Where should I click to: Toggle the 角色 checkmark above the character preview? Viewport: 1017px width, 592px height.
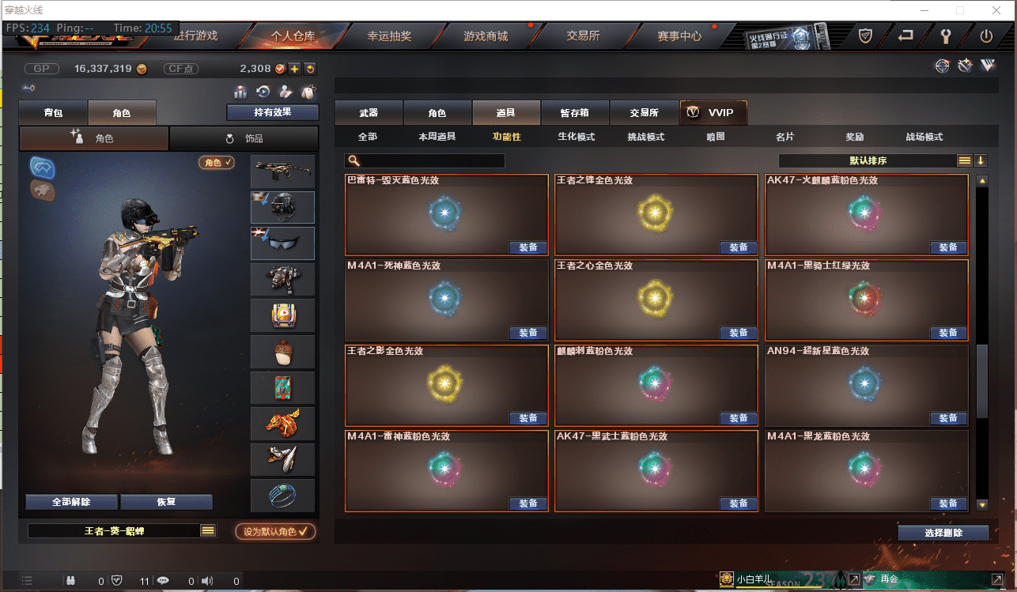click(x=217, y=162)
